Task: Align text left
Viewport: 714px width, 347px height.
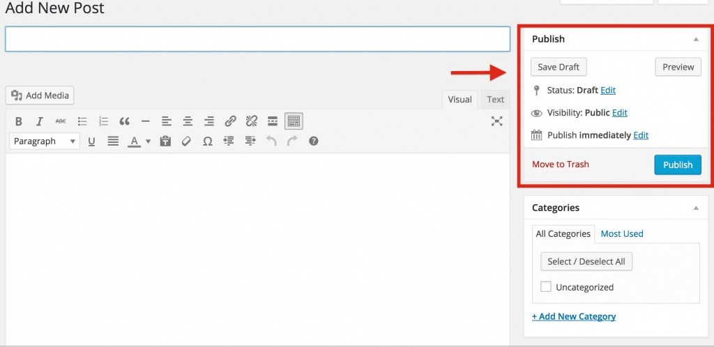Action: [167, 121]
